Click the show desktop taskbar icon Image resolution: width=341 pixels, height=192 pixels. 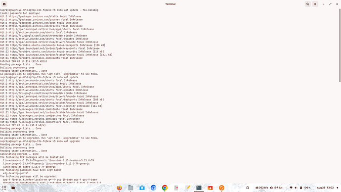click(x=13, y=188)
